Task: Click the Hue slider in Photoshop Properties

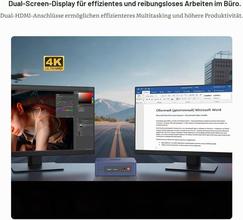Action: [64, 102]
